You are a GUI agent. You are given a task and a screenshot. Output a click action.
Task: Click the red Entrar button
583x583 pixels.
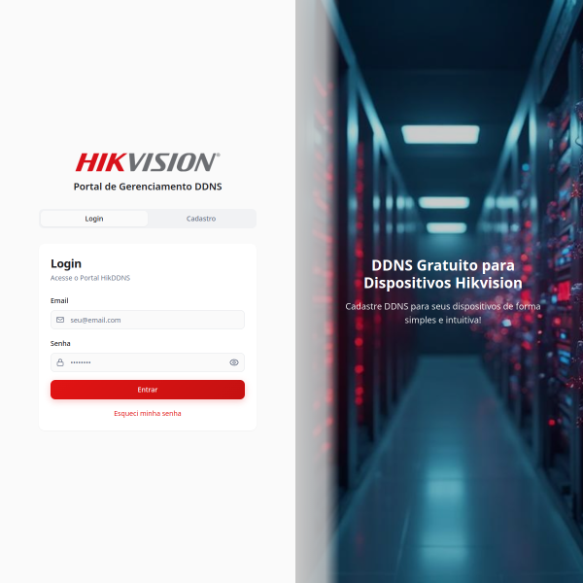(148, 390)
